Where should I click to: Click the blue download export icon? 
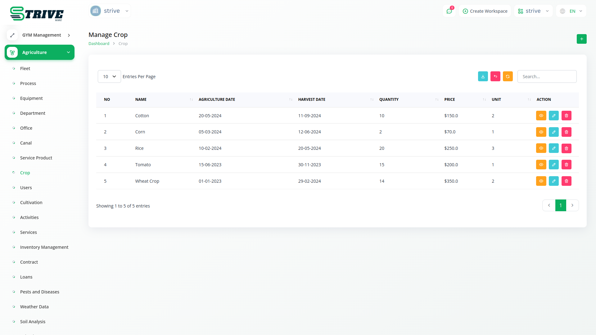[483, 76]
